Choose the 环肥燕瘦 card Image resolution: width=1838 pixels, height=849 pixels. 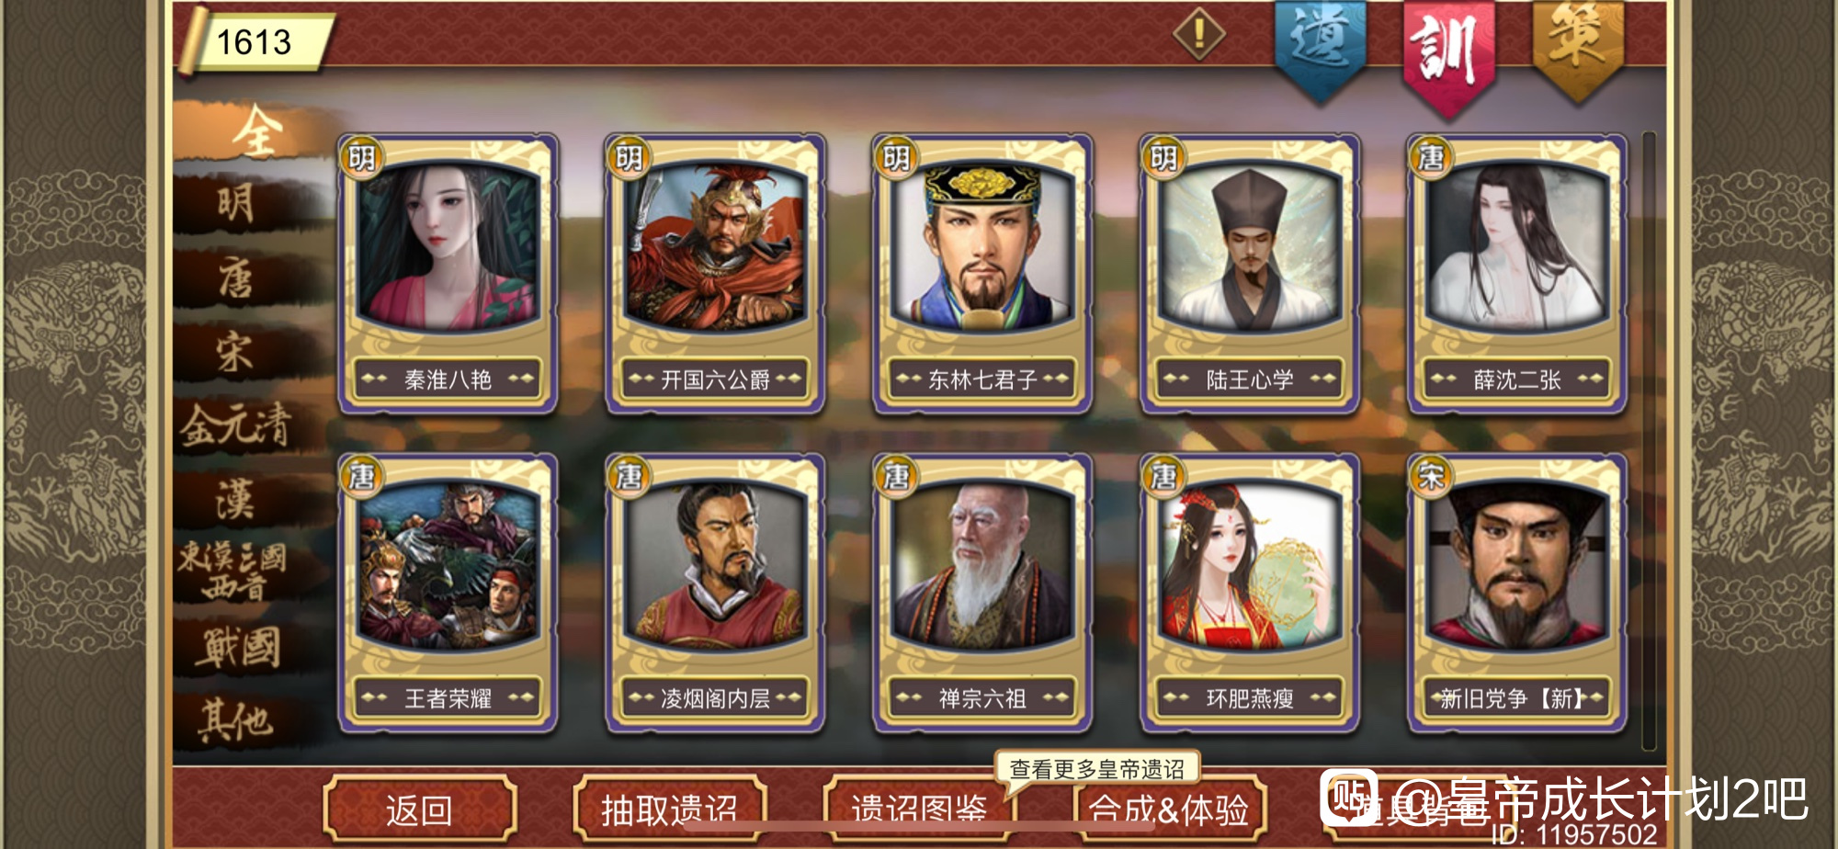tap(1250, 593)
